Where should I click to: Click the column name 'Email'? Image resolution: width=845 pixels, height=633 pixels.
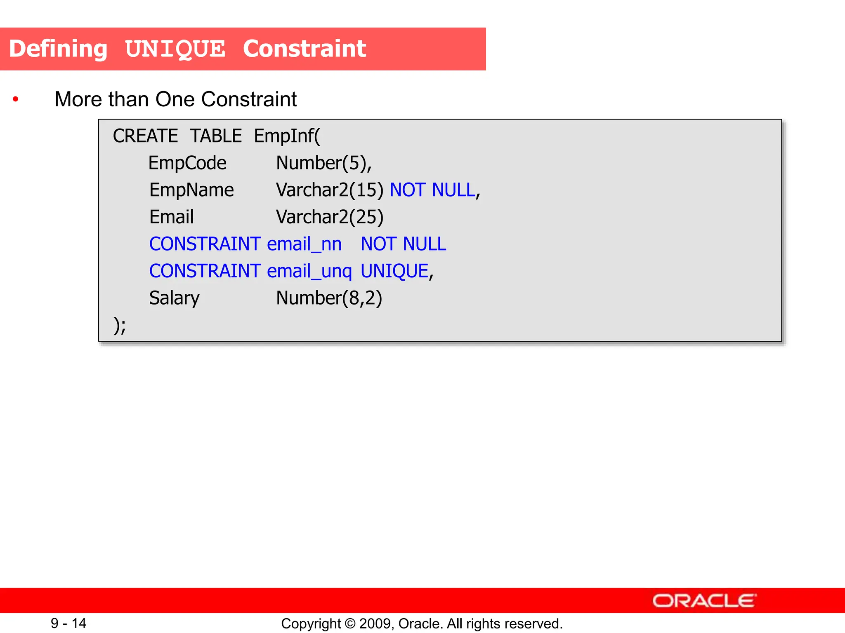[x=171, y=217]
